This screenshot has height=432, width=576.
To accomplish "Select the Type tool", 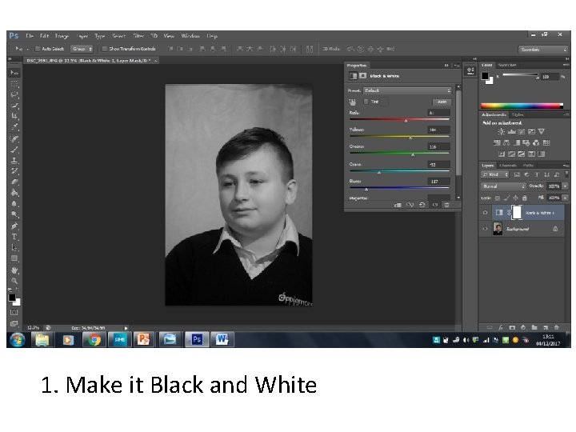I will pyautogui.click(x=14, y=237).
